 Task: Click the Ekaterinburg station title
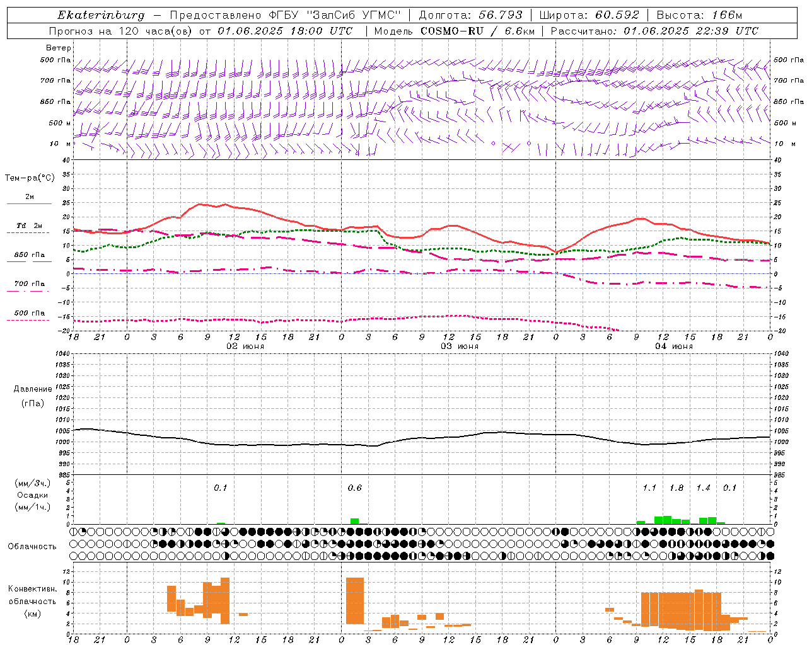coord(101,15)
